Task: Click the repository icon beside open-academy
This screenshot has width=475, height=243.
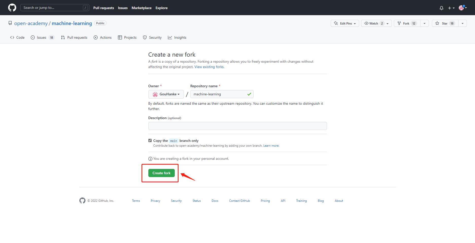Action: tap(10, 23)
